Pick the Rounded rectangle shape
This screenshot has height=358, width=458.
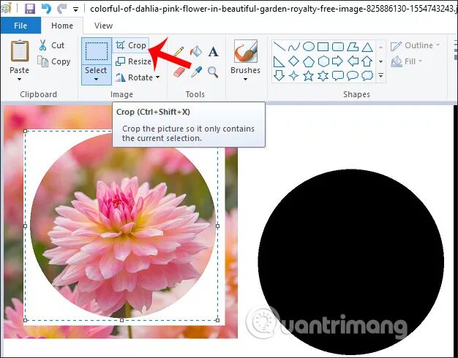point(338,47)
